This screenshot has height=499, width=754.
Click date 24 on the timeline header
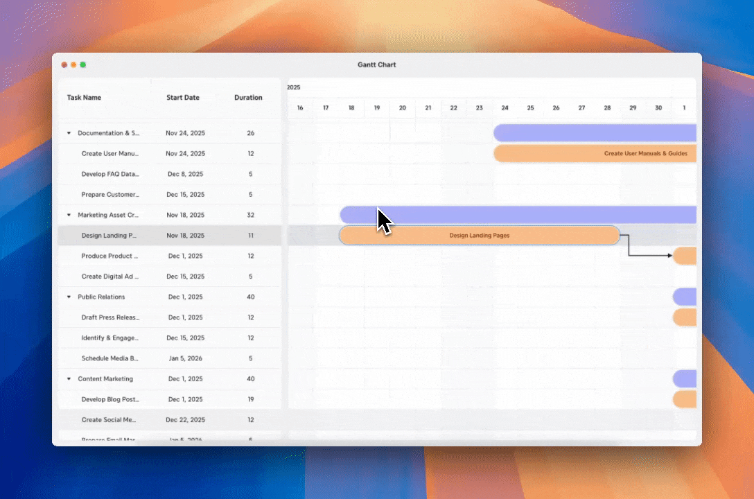(x=505, y=108)
